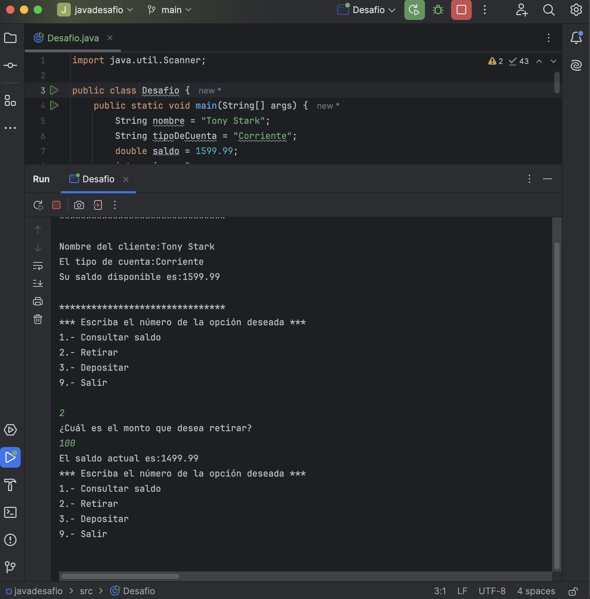Open Desafio breadcrumb in status bar
Viewport: 590px width, 599px height.
133,591
